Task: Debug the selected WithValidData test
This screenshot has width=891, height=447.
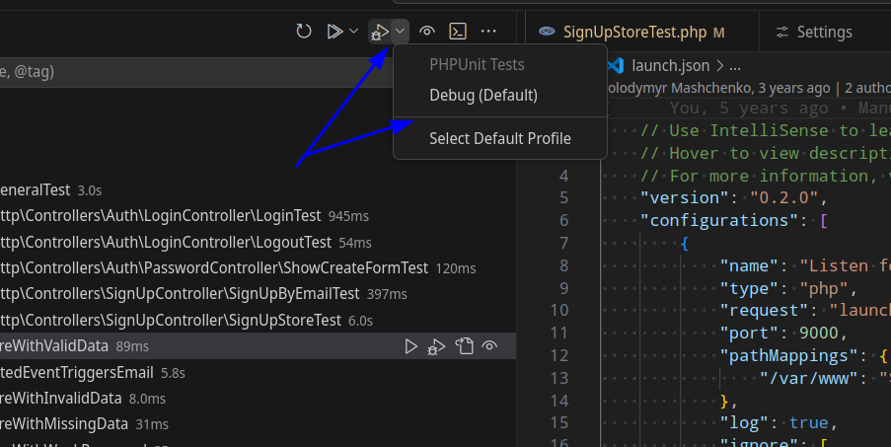Action: point(437,346)
